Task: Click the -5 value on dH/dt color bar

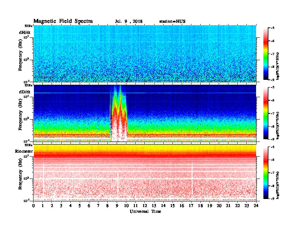Action: (273, 28)
